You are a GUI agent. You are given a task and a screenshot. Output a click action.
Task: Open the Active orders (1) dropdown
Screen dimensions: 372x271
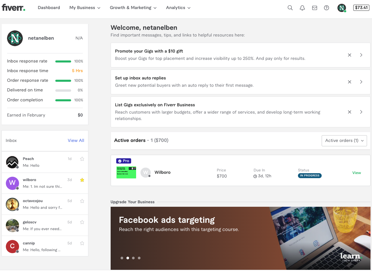pyautogui.click(x=344, y=140)
